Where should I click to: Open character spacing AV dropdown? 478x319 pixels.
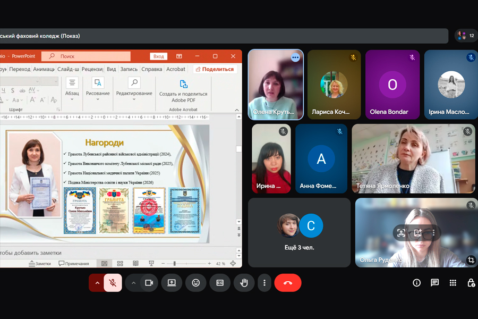33,90
